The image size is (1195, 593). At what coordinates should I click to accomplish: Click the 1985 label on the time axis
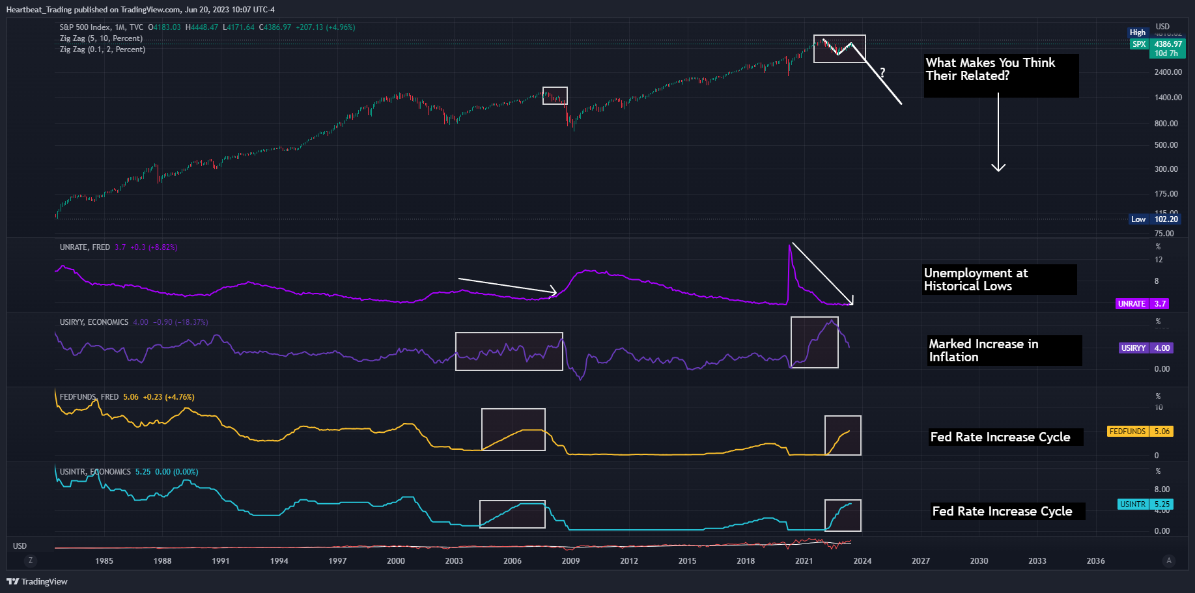tap(104, 561)
